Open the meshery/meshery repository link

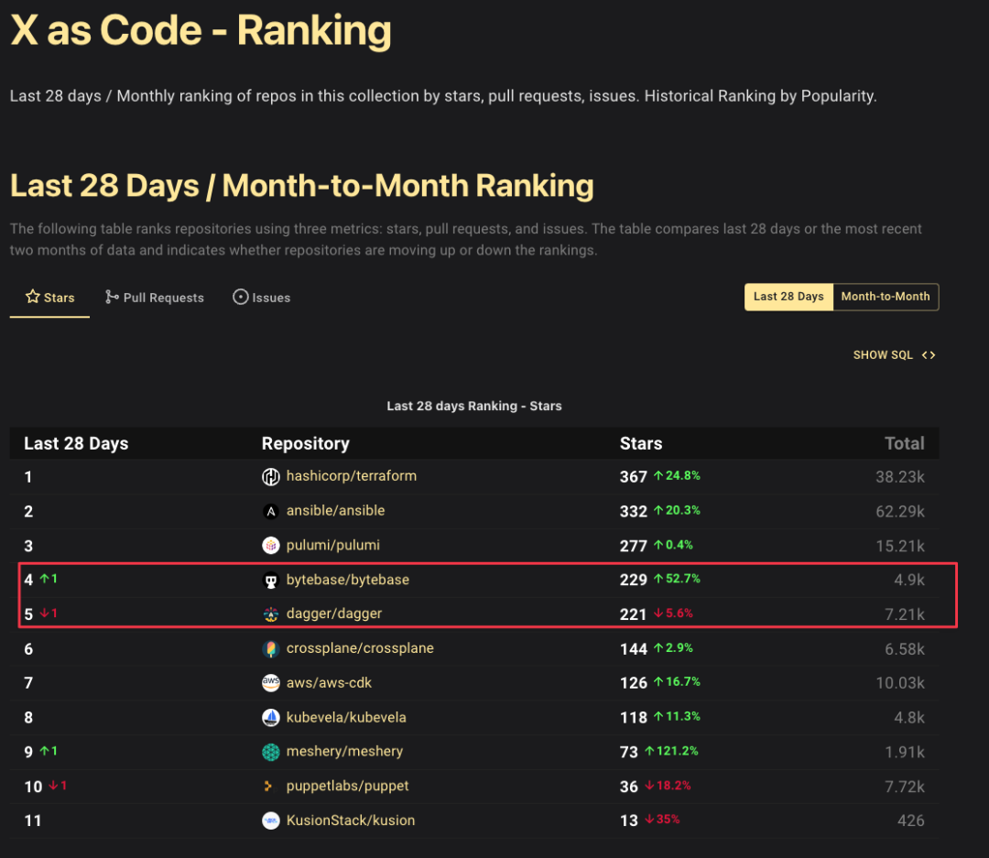pyautogui.click(x=344, y=752)
